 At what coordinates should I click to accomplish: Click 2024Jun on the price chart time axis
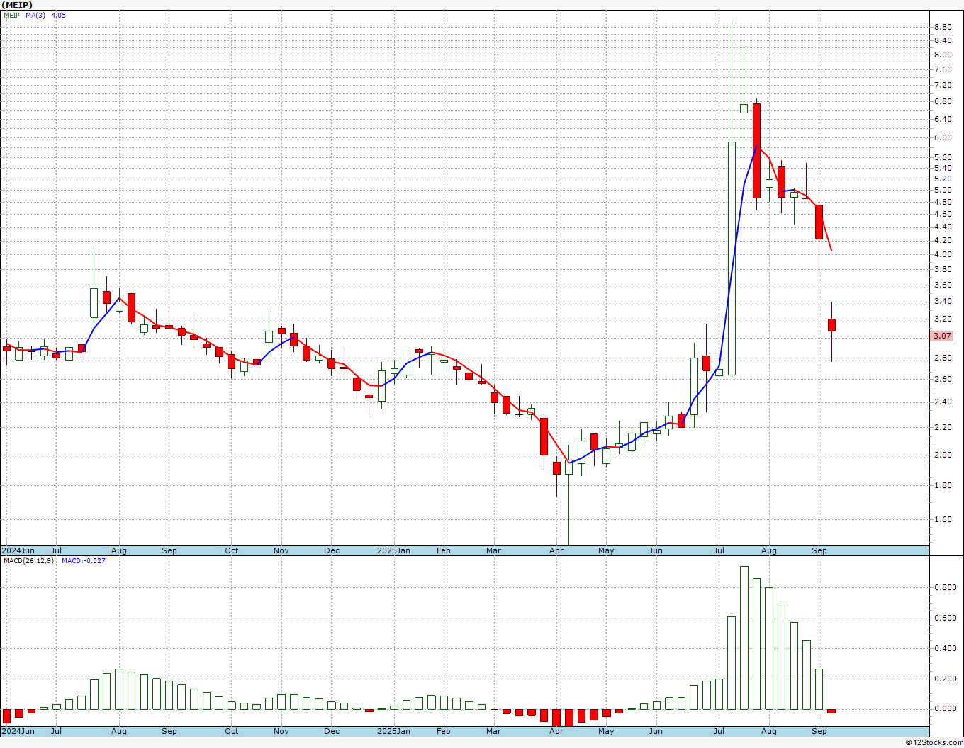pos(18,550)
